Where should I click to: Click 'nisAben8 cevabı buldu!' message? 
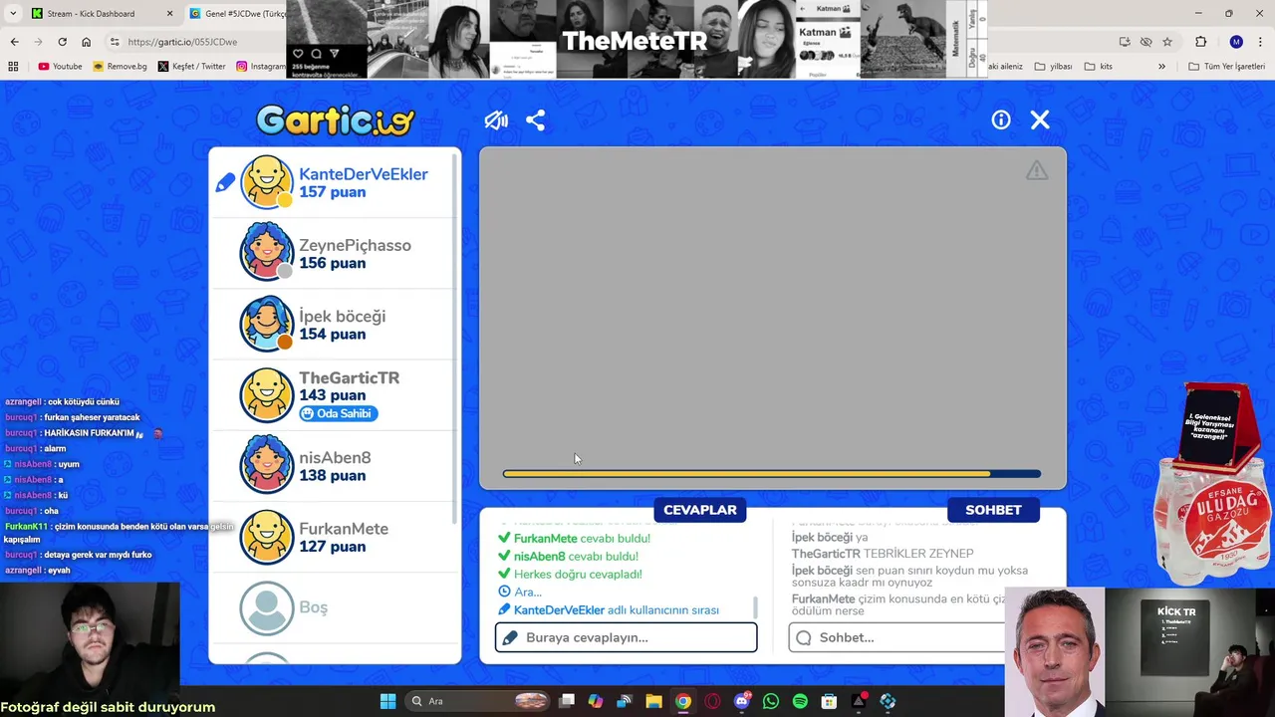click(x=576, y=556)
